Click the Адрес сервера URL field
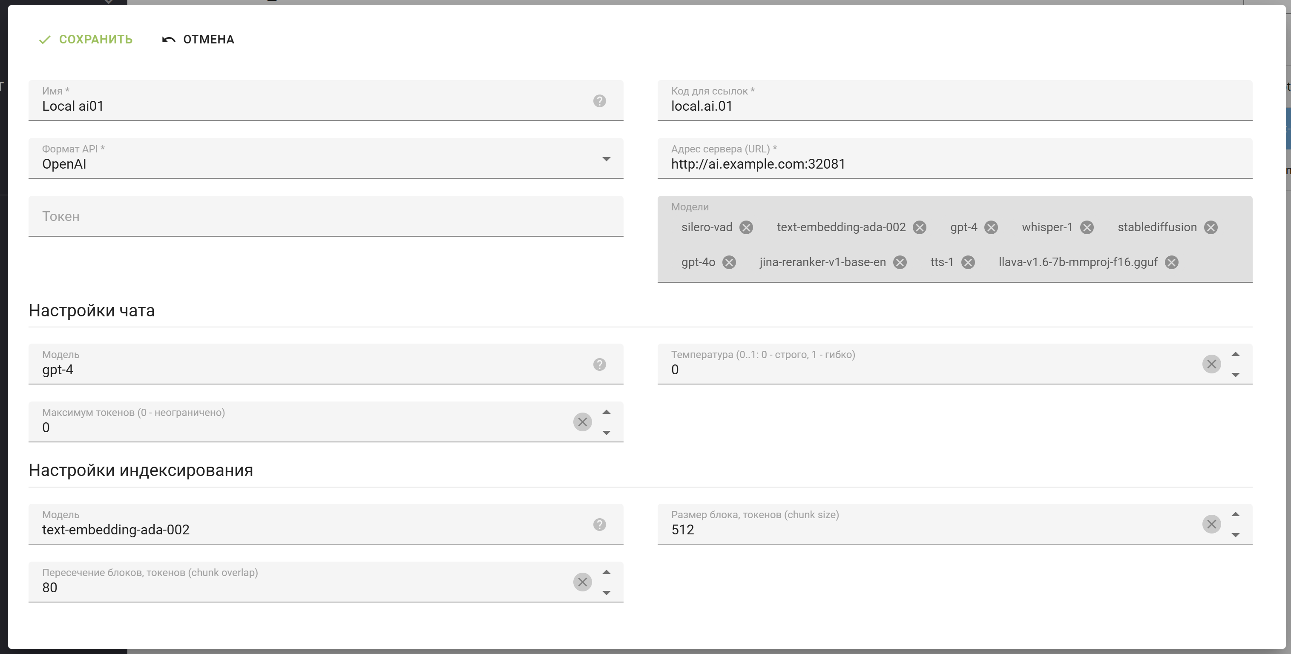 click(x=954, y=164)
